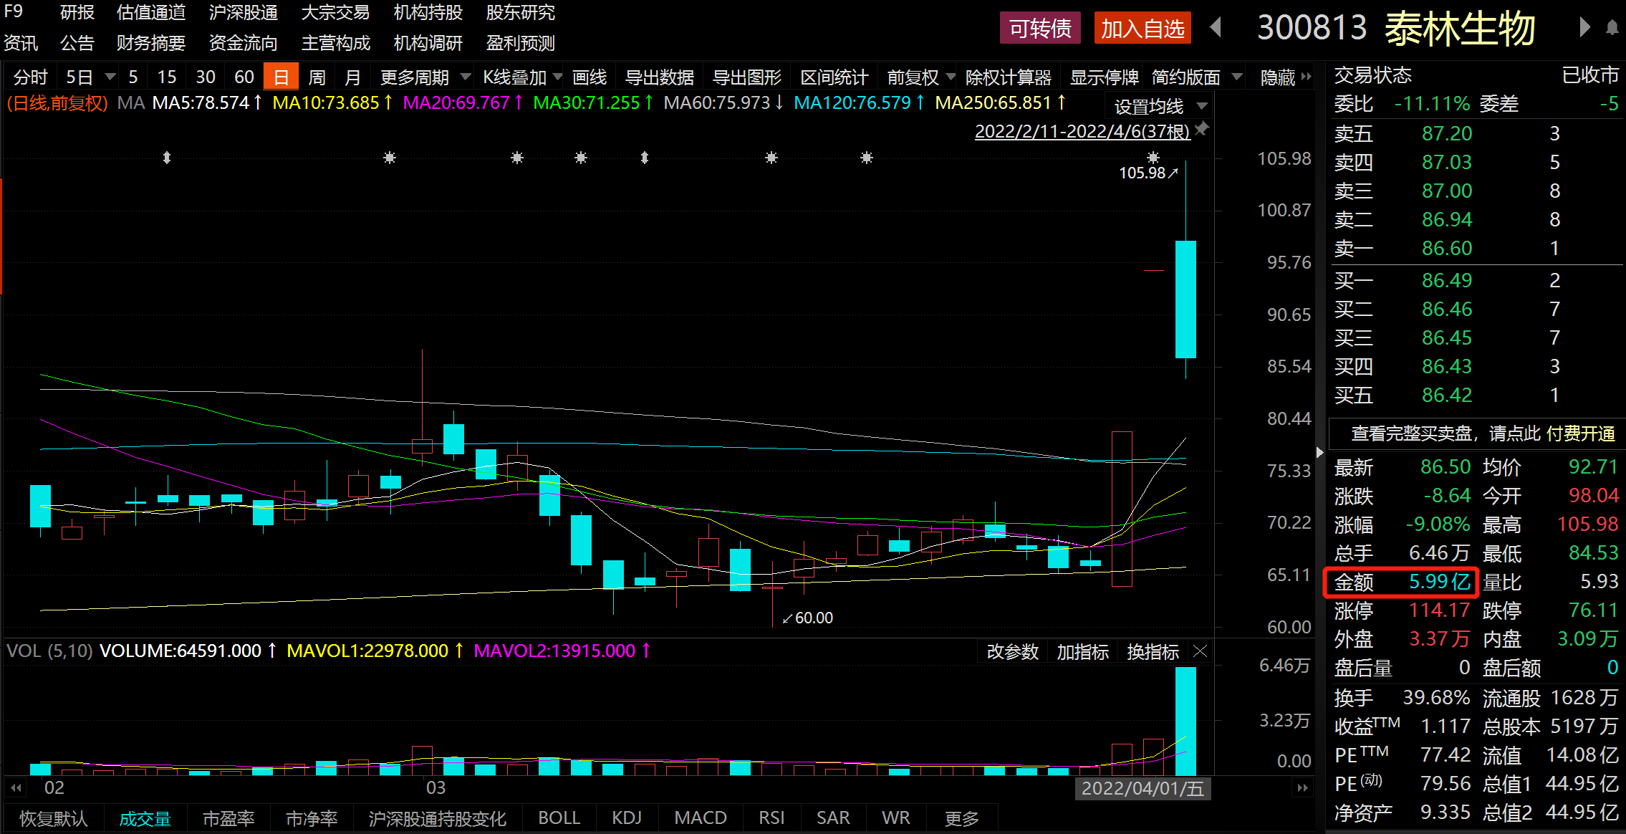Click the 2022/2/11-2022/4/6 date range label
1626x834 pixels.
tap(1082, 131)
